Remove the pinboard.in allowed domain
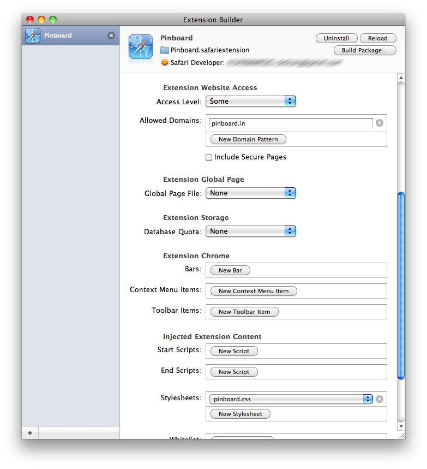The width and height of the screenshot is (427, 469). 380,123
